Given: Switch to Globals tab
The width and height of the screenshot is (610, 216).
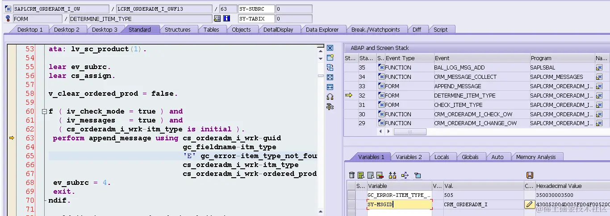Looking at the screenshot, I should (x=470, y=157).
